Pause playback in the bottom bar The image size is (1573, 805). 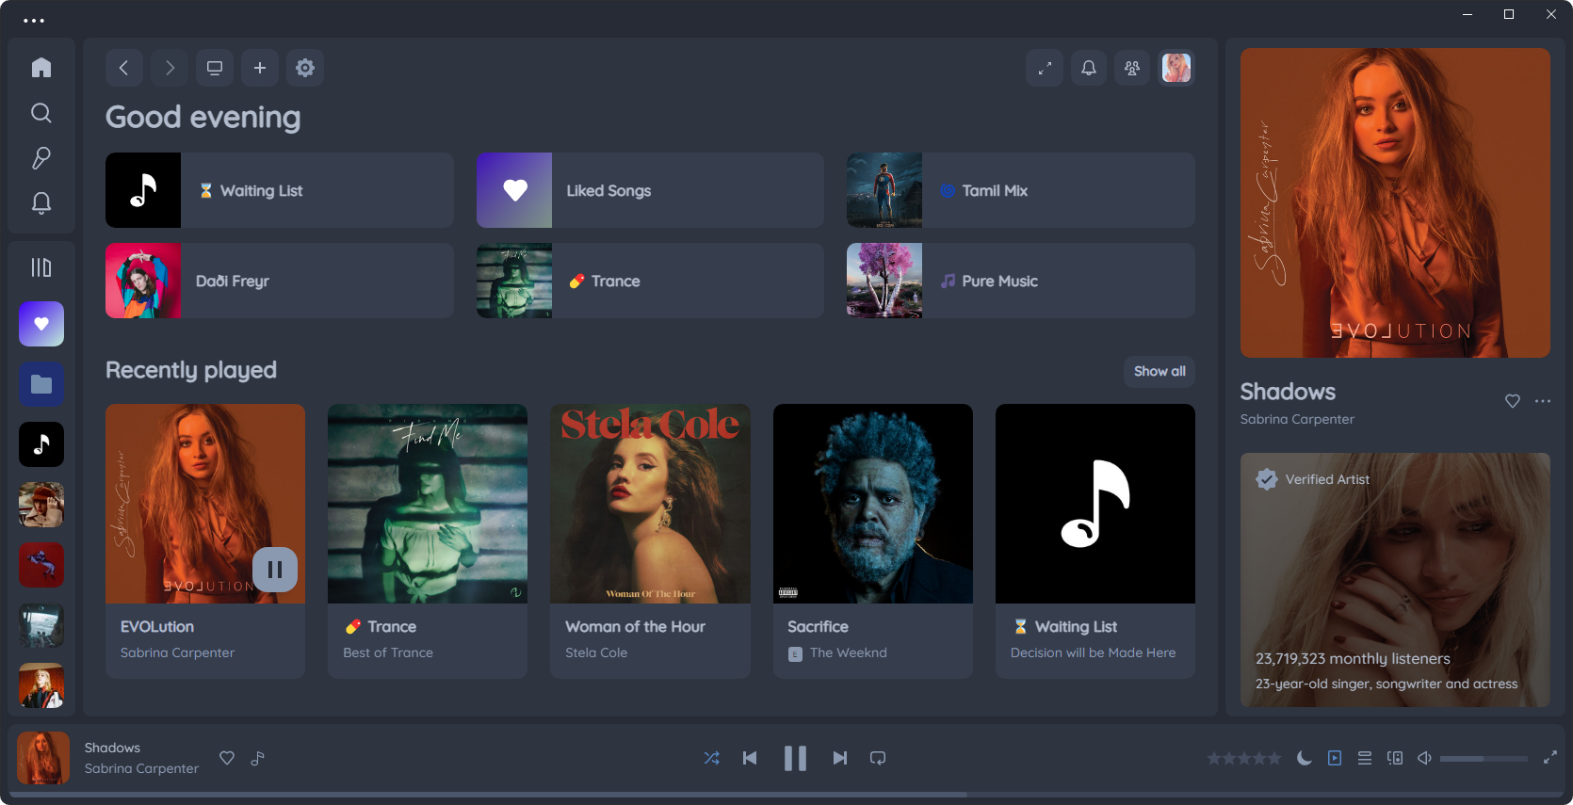pyautogui.click(x=795, y=758)
